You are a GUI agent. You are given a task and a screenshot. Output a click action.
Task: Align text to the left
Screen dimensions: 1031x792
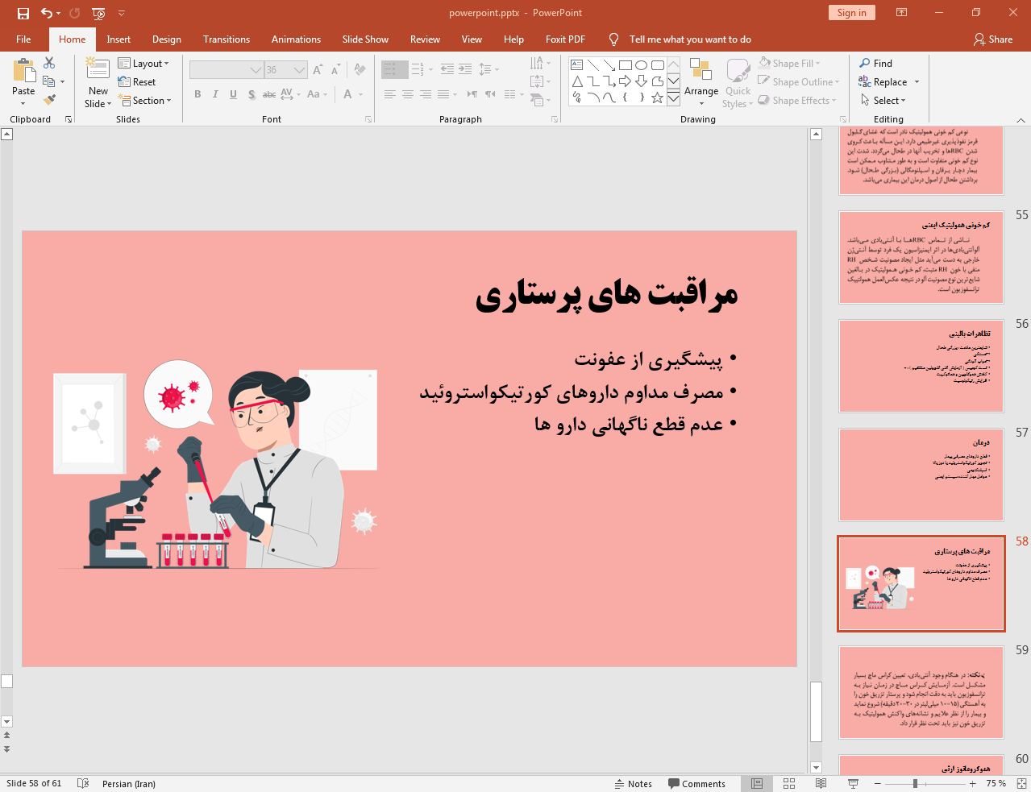click(x=390, y=94)
